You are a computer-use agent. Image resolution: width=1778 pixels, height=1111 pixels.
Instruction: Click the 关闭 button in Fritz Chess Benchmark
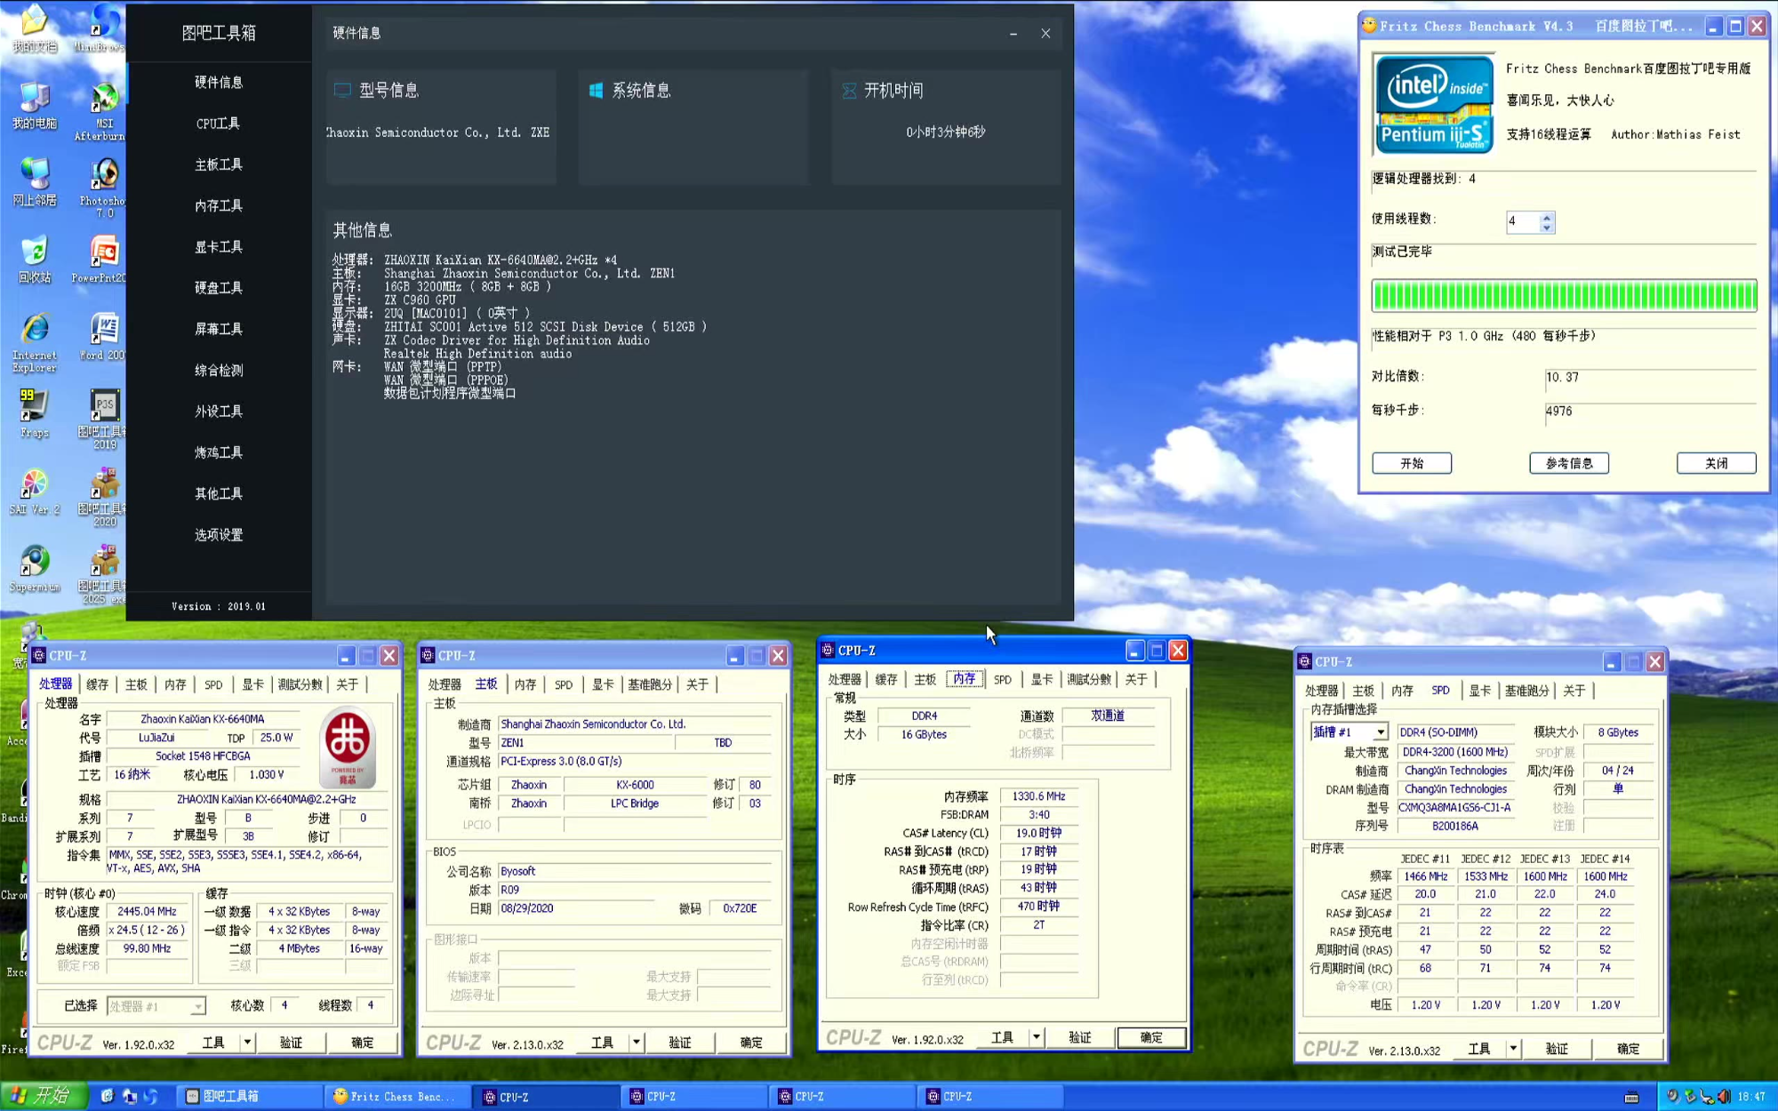click(x=1717, y=463)
